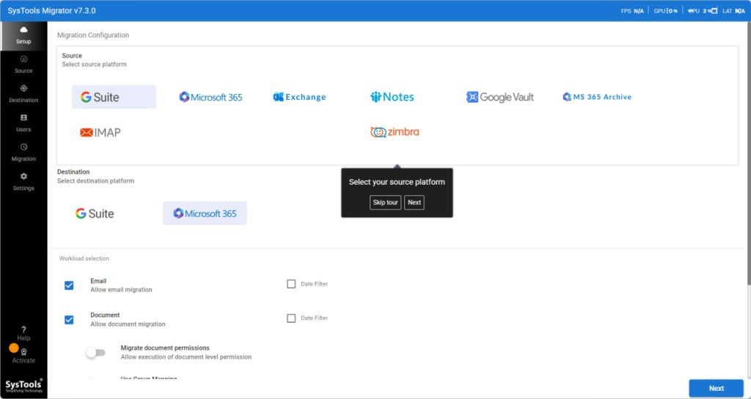Open the Users sidebar step
The width and height of the screenshot is (751, 399).
tap(23, 123)
